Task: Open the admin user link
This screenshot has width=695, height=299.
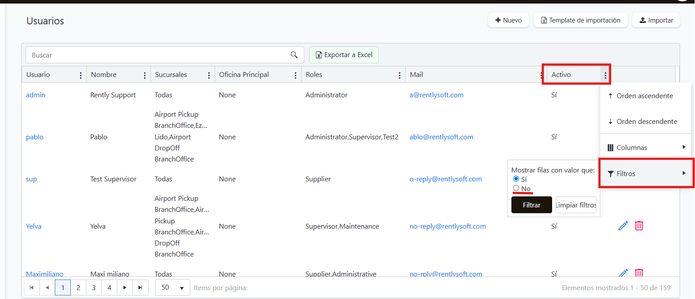Action: point(35,95)
